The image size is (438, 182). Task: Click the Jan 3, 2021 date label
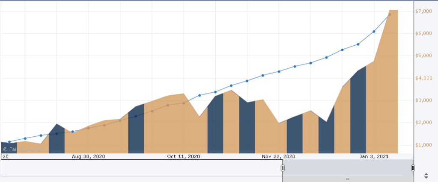(374, 157)
